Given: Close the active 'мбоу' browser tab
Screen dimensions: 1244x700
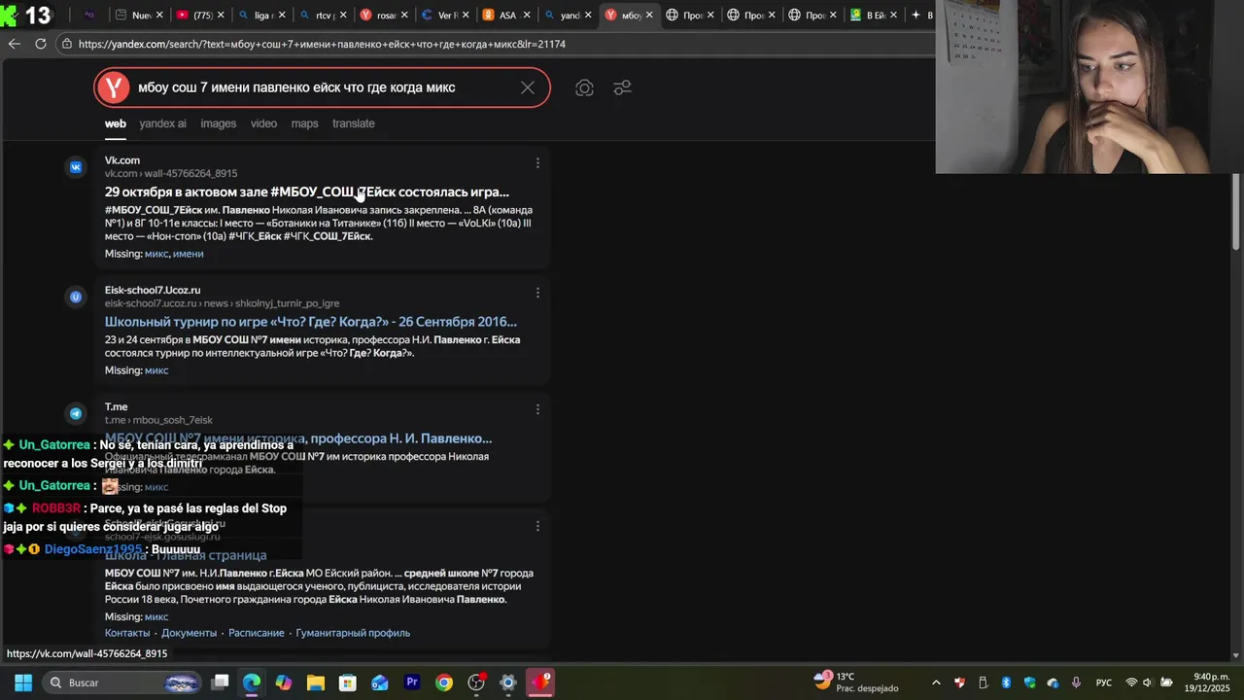Looking at the screenshot, I should coord(651,15).
